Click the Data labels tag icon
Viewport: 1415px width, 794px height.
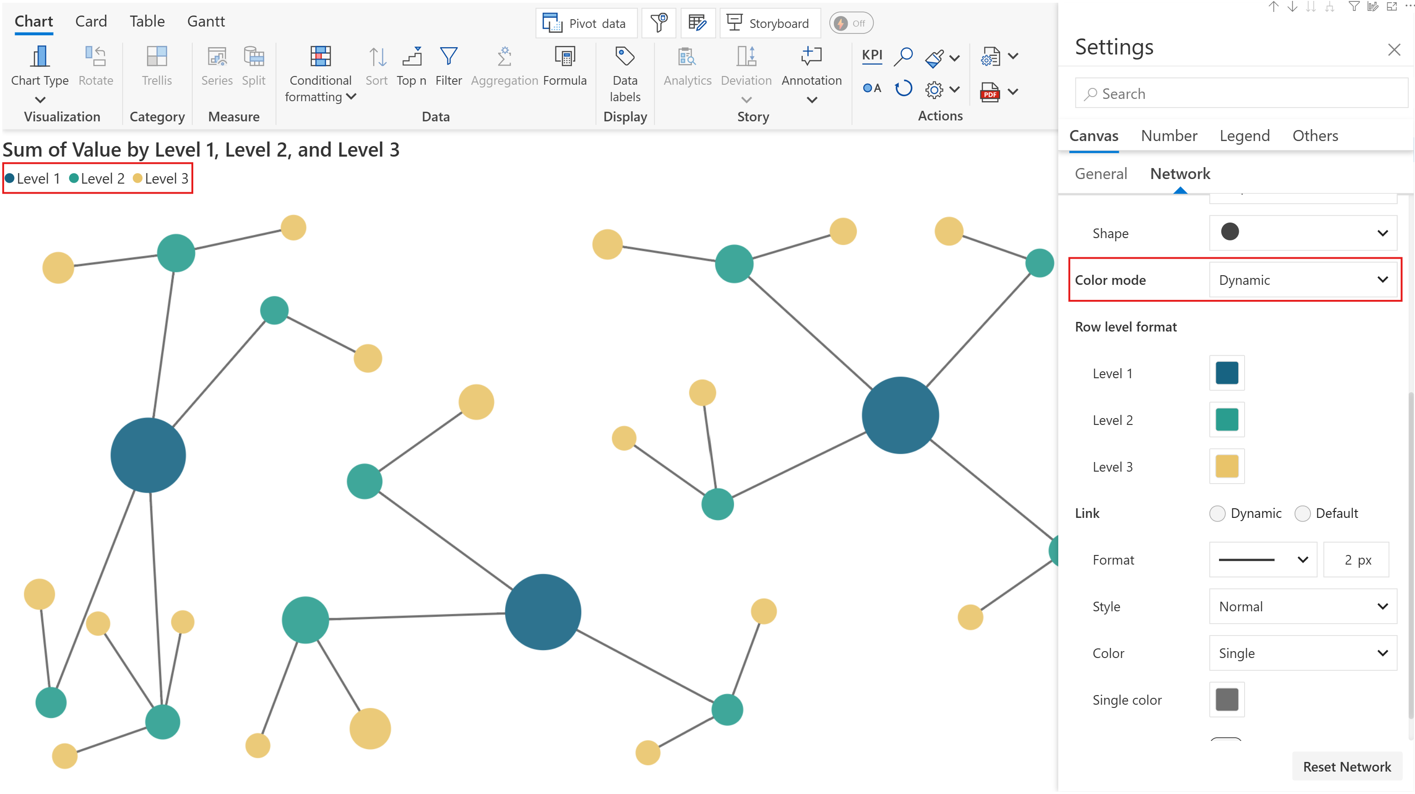coord(625,56)
